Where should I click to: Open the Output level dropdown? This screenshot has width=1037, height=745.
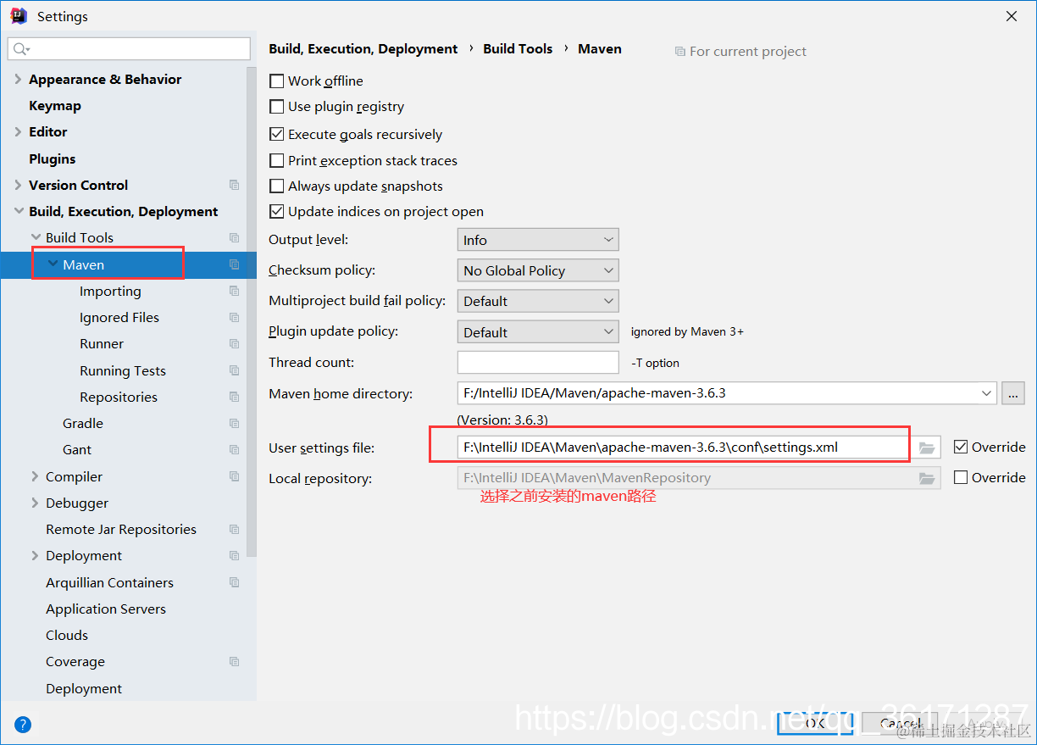pos(538,240)
